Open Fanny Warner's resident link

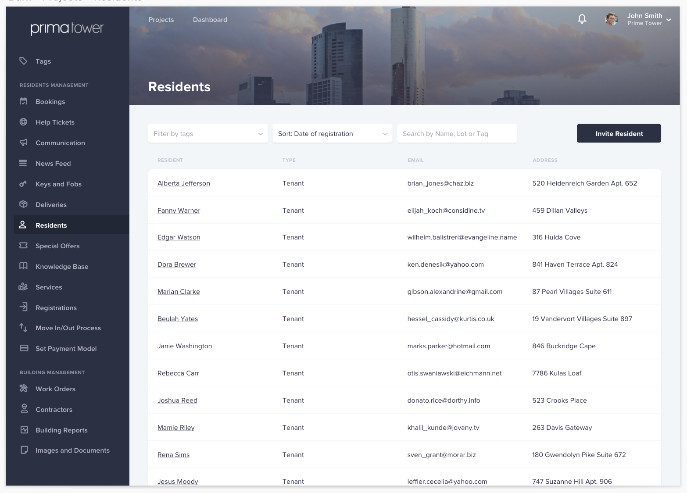pyautogui.click(x=179, y=211)
